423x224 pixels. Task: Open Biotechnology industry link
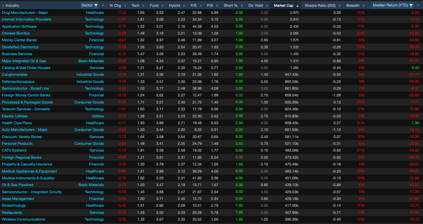(x=14, y=205)
